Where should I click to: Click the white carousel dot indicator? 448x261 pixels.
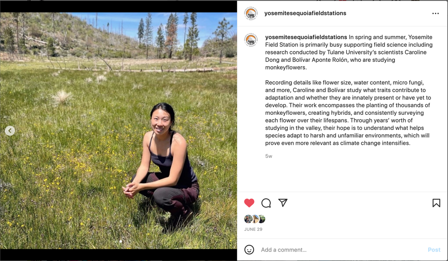[x=121, y=241]
